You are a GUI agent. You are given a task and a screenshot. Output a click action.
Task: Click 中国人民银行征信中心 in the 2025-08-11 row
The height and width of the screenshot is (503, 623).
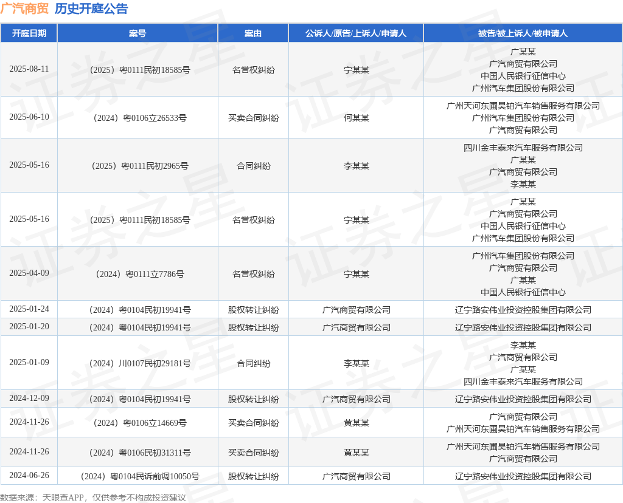pyautogui.click(x=523, y=76)
